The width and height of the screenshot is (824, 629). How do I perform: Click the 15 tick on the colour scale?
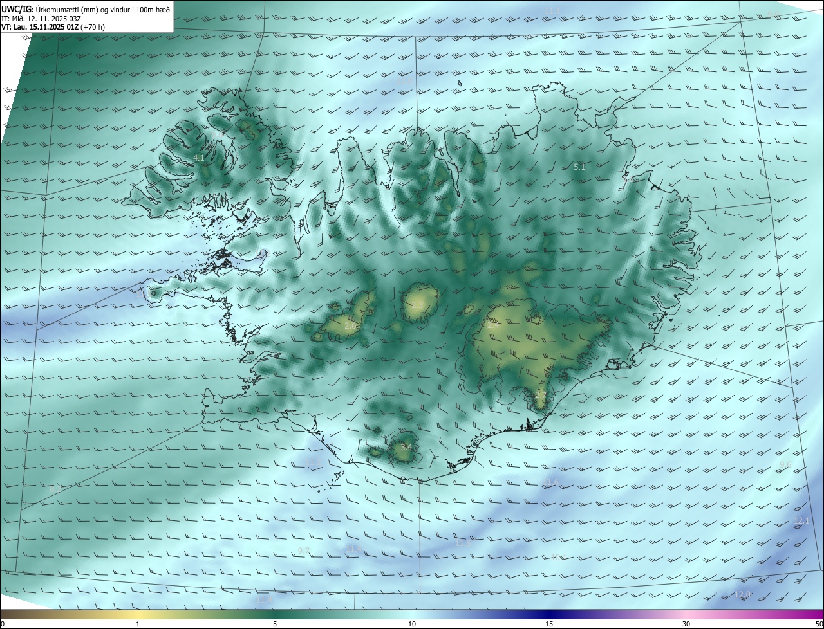click(x=549, y=624)
